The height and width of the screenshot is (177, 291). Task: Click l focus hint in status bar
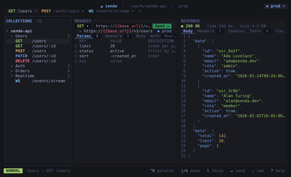[215, 171]
